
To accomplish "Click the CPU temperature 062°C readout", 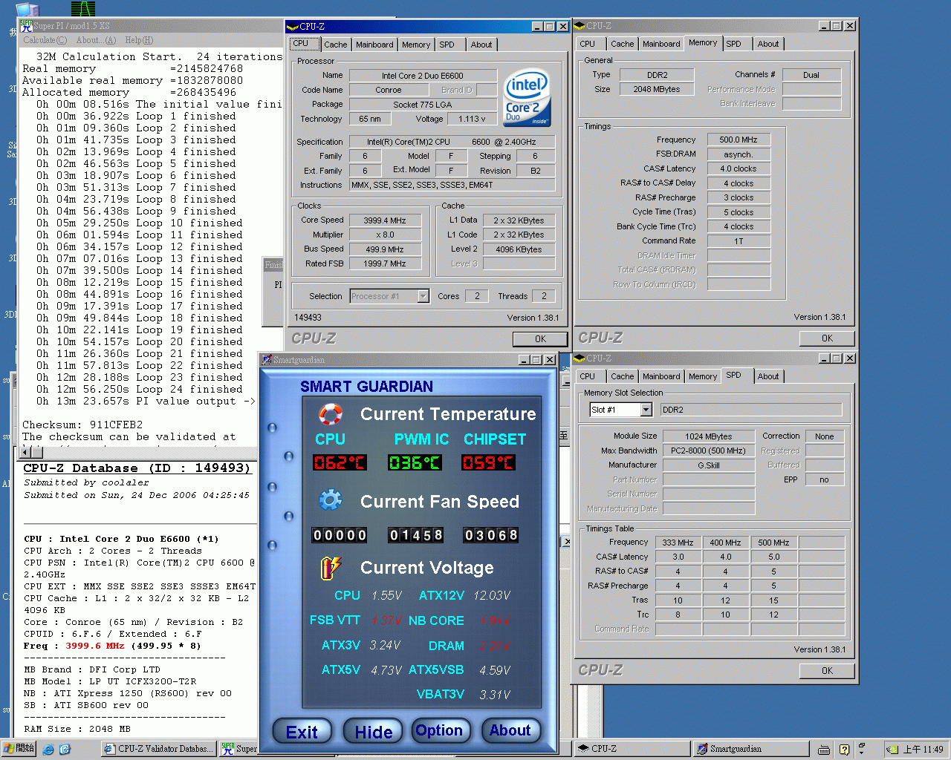I will [x=340, y=462].
